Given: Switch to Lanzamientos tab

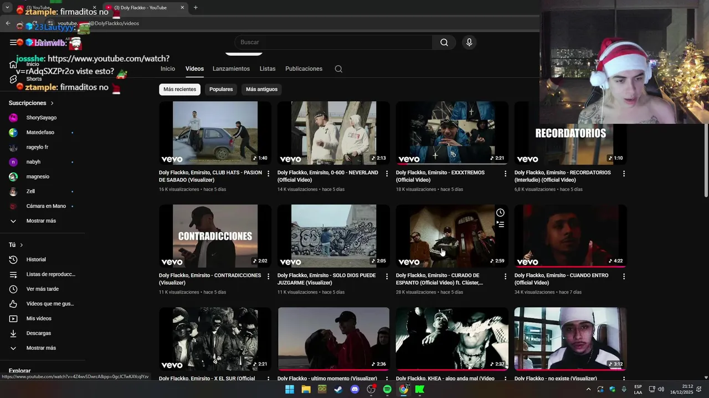Looking at the screenshot, I should 231,69.
